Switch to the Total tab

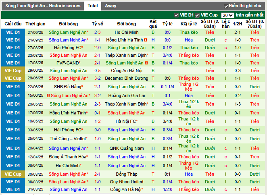pos(93,6)
